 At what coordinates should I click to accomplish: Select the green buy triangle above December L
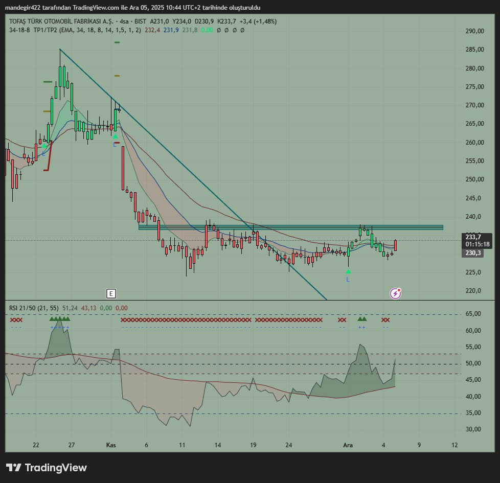pyautogui.click(x=348, y=271)
